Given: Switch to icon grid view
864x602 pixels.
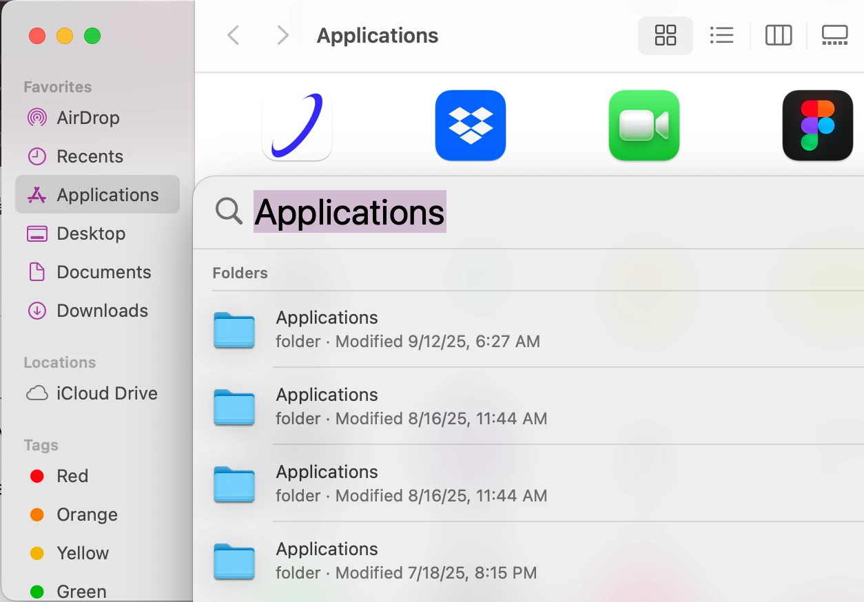Looking at the screenshot, I should coord(666,35).
